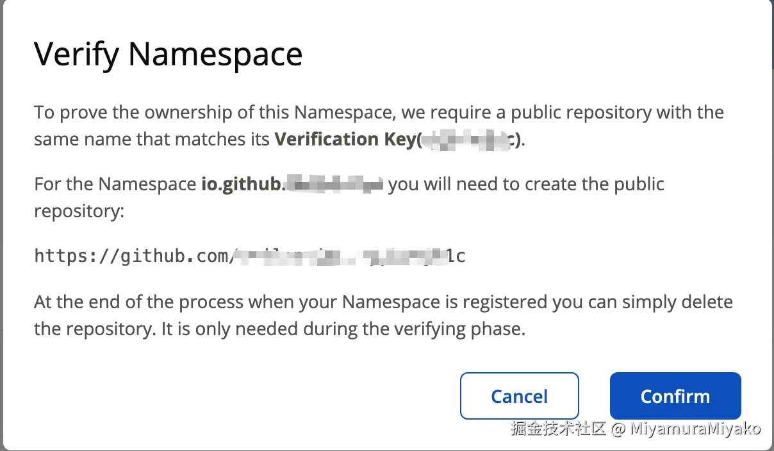Click the Confirm button
The image size is (774, 451).
[675, 396]
